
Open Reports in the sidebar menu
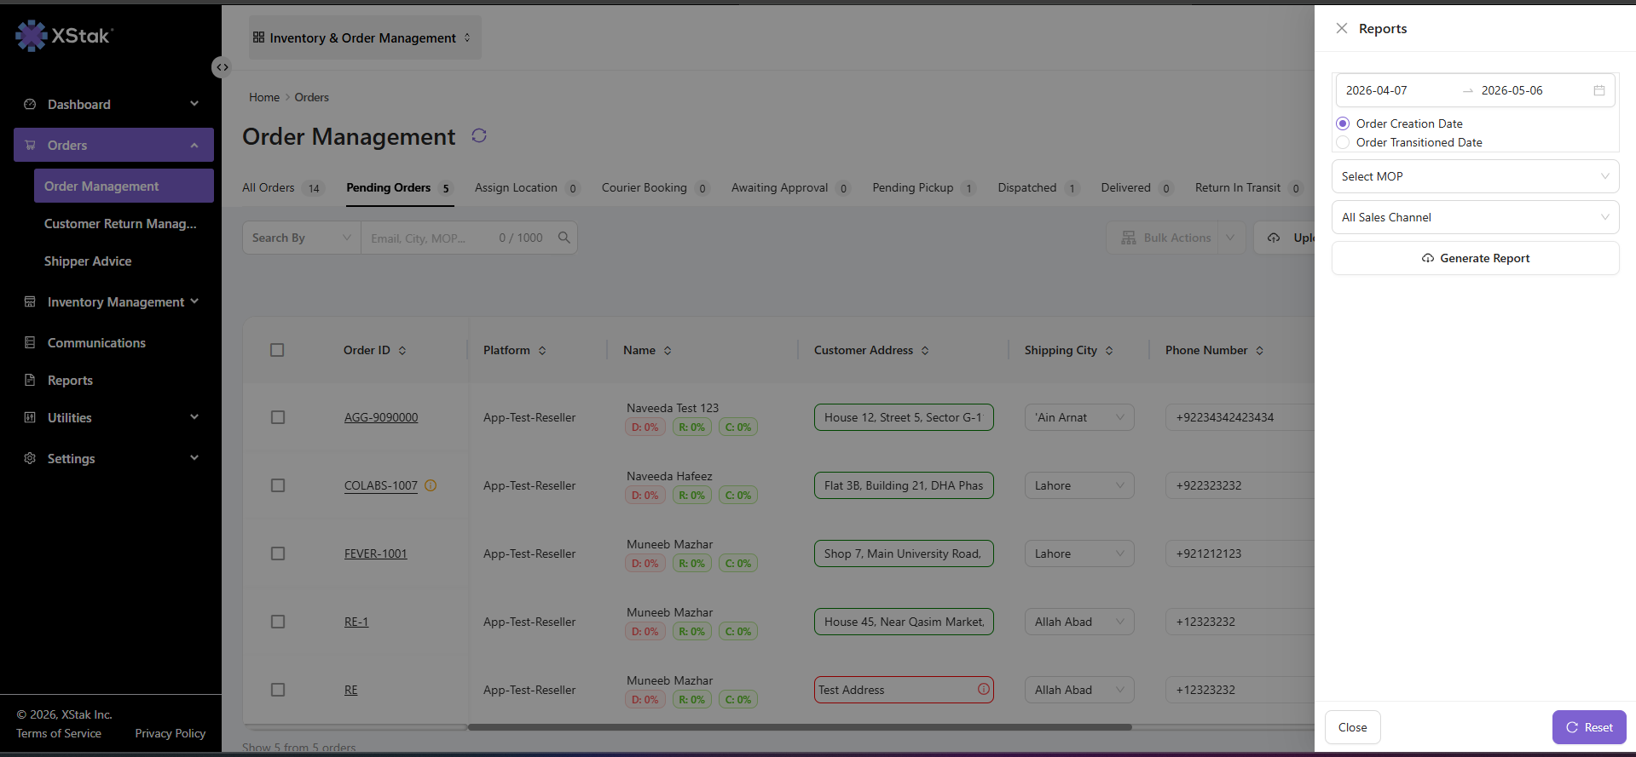coord(70,381)
